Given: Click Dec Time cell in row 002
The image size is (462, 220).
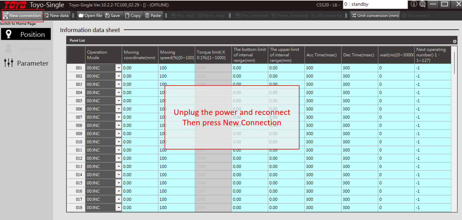Looking at the screenshot, I should click(x=359, y=76).
